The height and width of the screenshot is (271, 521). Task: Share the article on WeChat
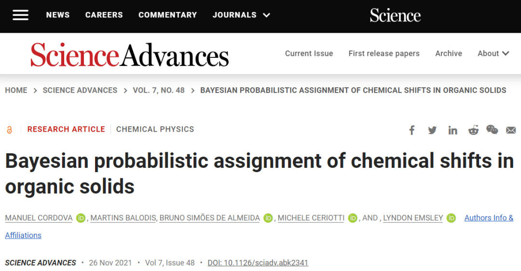tap(492, 130)
